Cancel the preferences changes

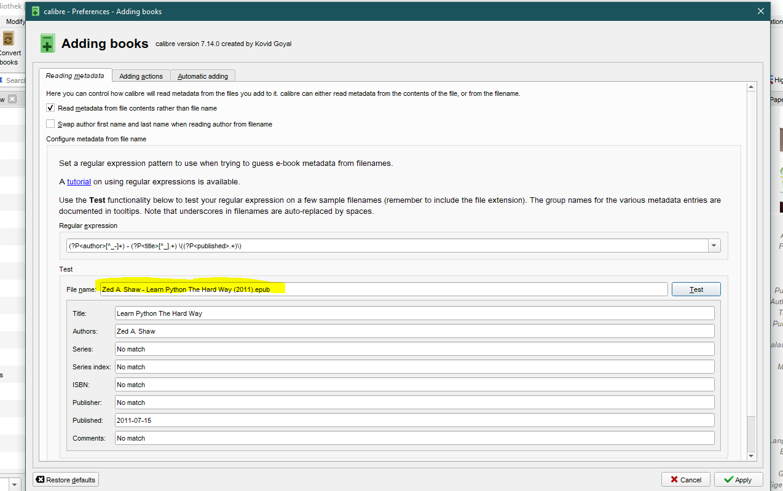coord(686,480)
